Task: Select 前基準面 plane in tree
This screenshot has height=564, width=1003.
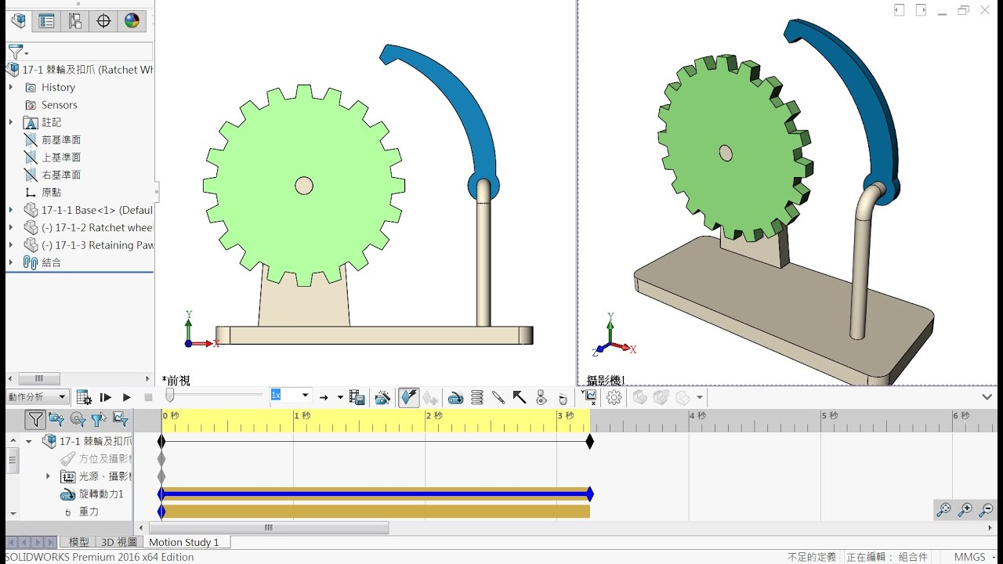Action: (x=61, y=139)
